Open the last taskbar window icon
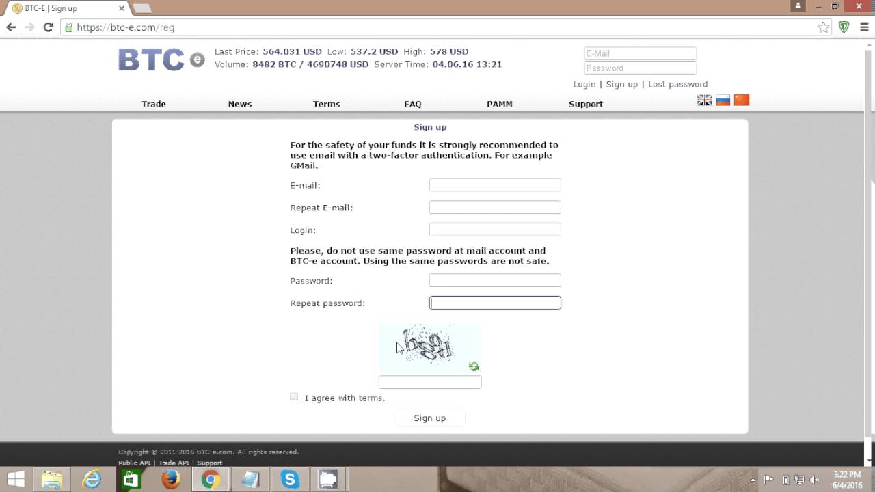The height and width of the screenshot is (492, 875). [329, 480]
